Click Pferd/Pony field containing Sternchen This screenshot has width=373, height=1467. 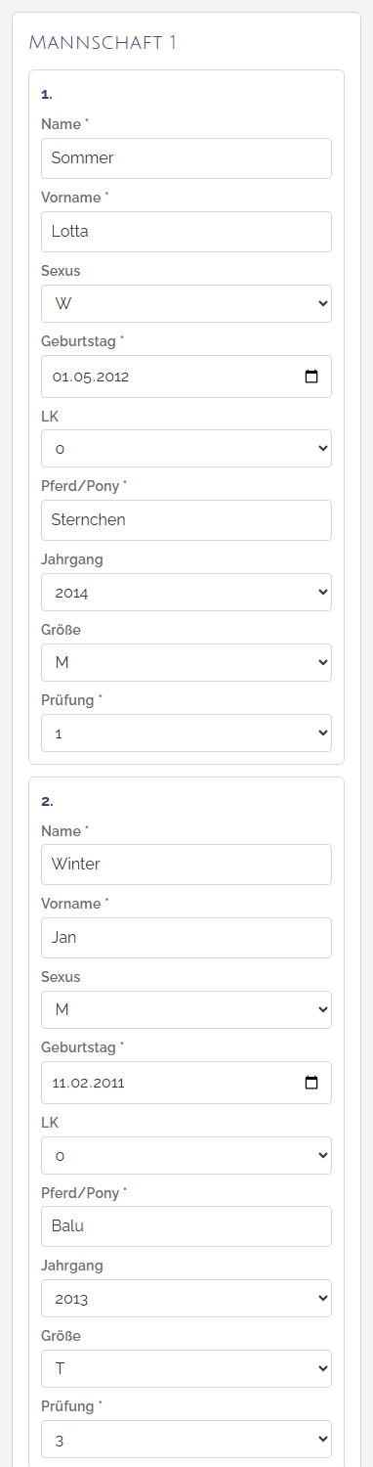click(x=186, y=520)
